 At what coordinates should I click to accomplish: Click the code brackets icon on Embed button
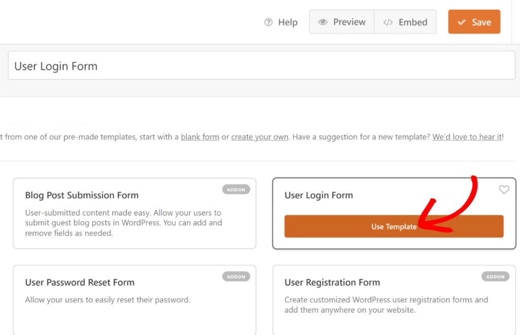point(388,22)
